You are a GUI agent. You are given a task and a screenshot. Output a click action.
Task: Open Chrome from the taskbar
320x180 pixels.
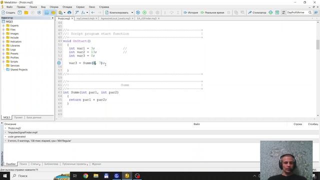[85, 175]
